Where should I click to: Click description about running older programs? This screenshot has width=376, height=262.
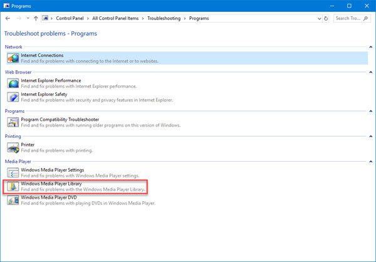[101, 125]
